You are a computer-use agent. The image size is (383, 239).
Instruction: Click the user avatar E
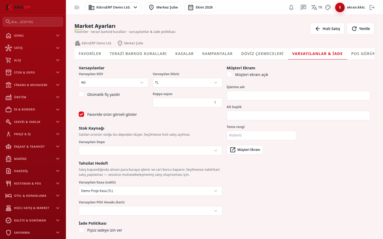(x=340, y=7)
